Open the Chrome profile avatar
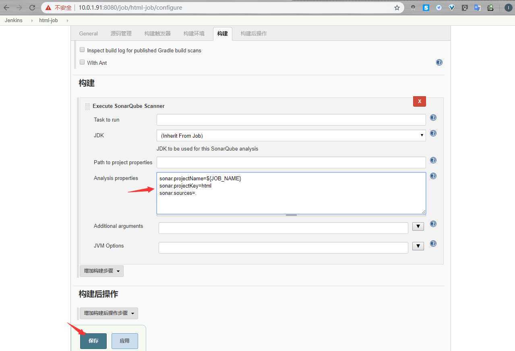Screen dimensions: 515x351 coord(509,8)
